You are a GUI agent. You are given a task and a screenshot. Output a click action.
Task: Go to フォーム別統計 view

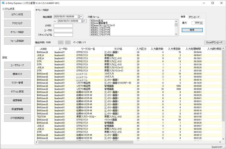[17, 41]
